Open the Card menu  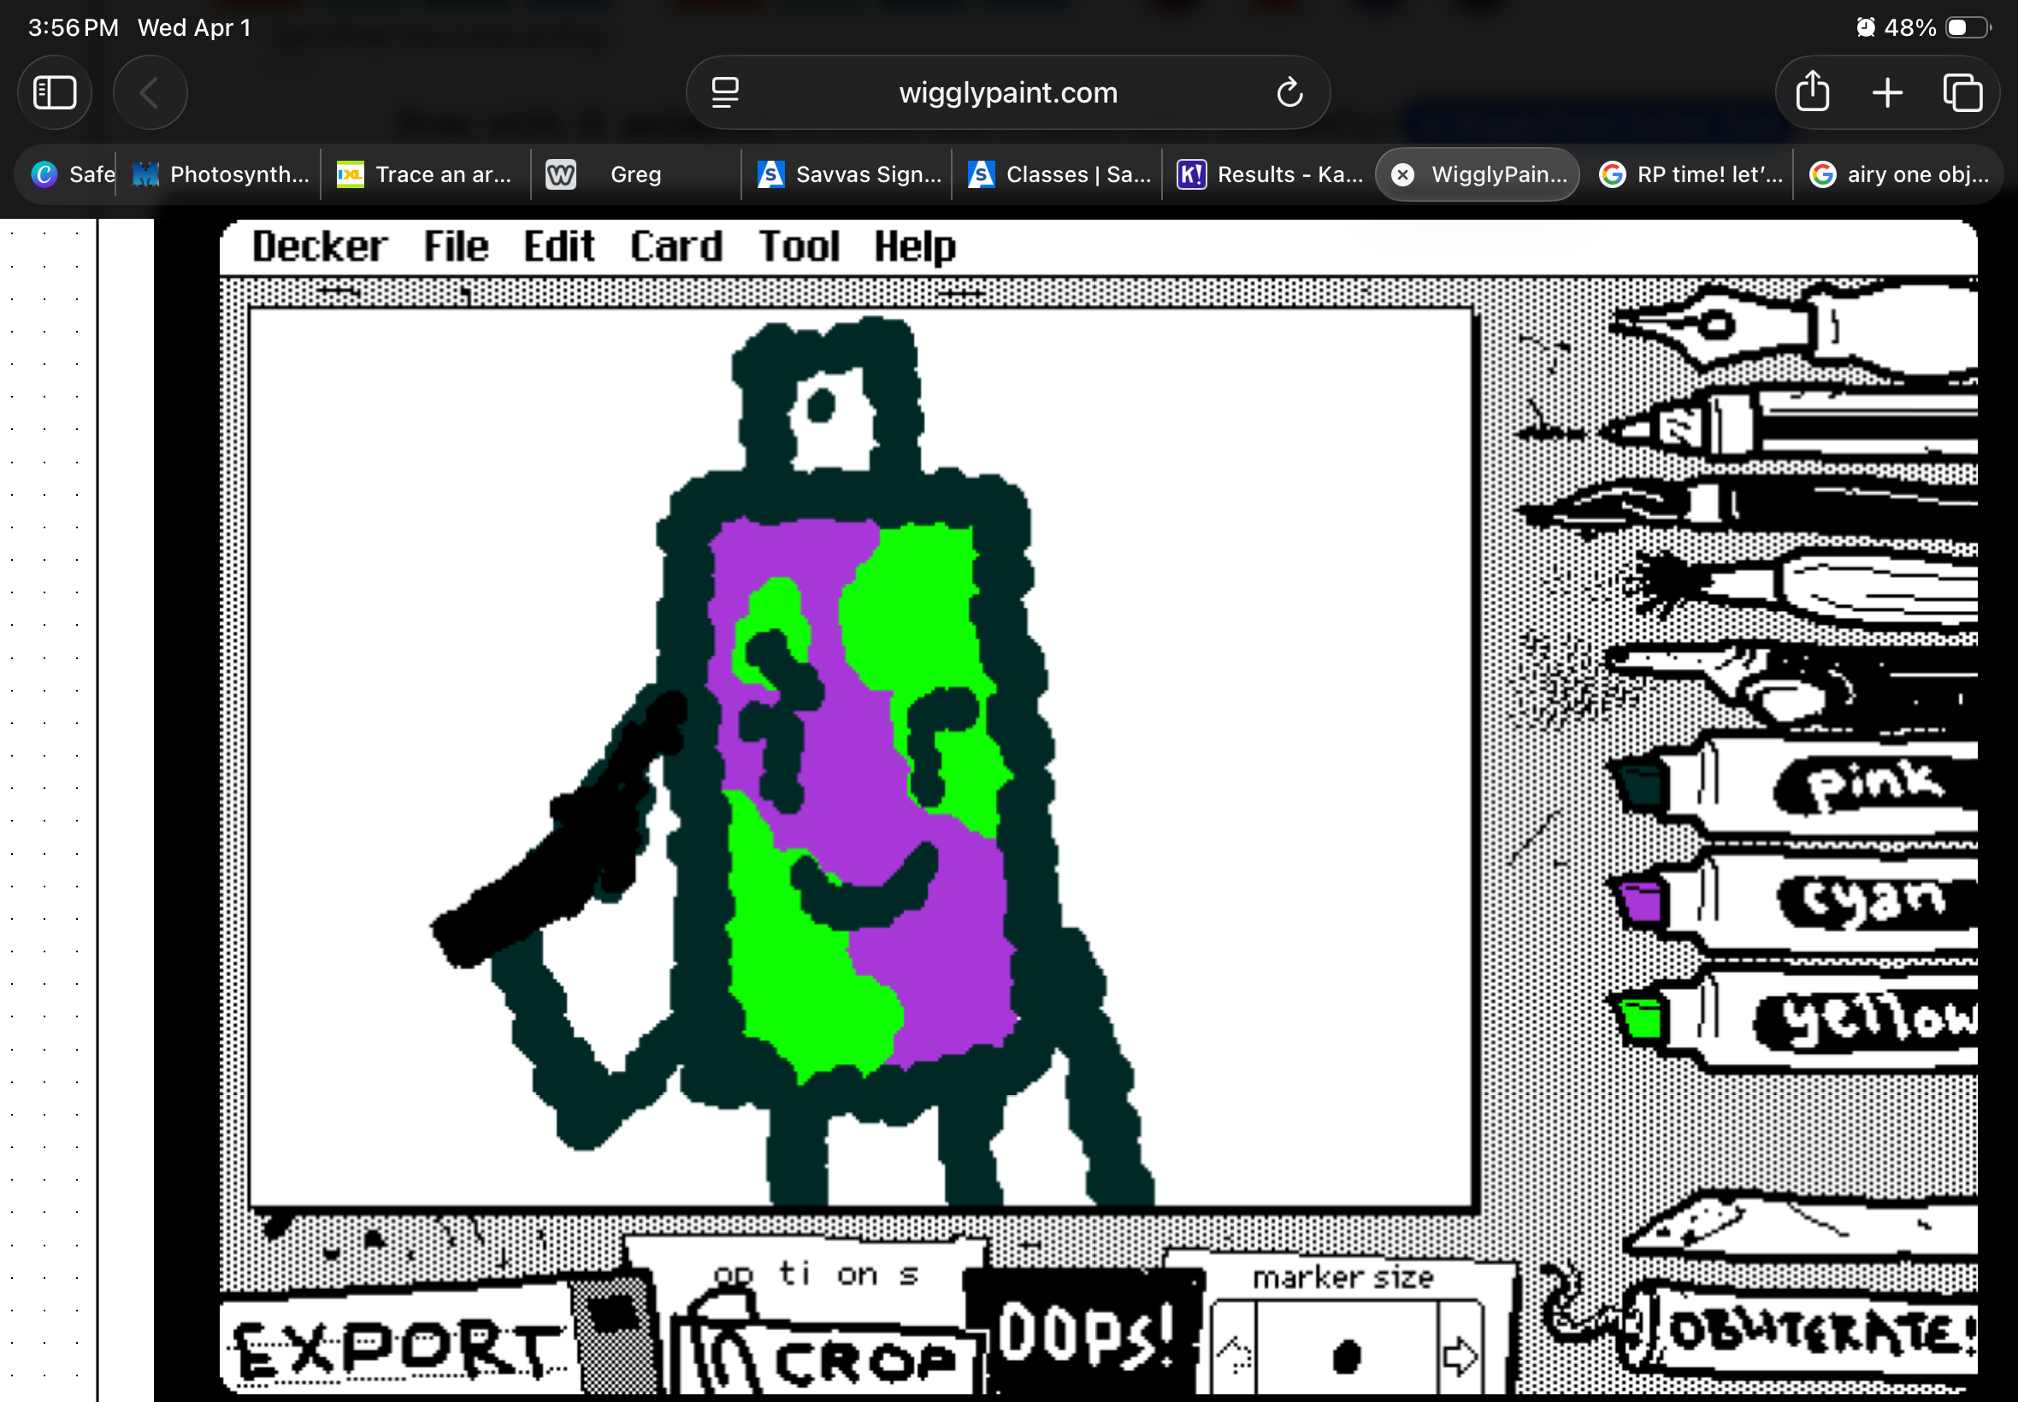[x=675, y=246]
